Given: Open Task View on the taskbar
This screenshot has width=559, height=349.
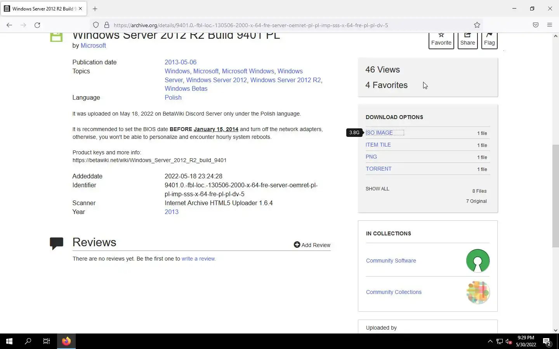Looking at the screenshot, I should pos(47,341).
